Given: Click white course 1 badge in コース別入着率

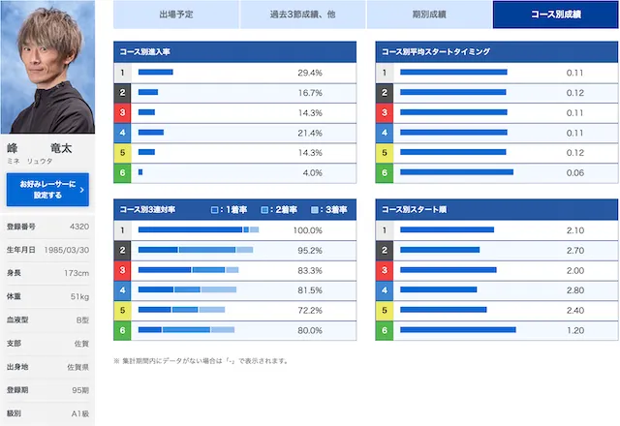Looking at the screenshot, I should pyautogui.click(x=122, y=73).
